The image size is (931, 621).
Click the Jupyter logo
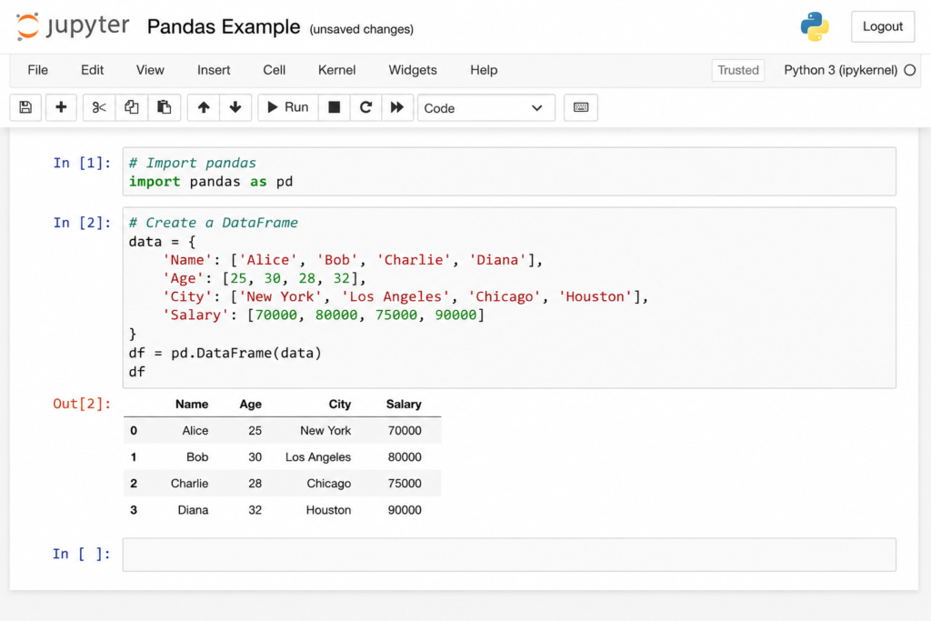pos(73,26)
